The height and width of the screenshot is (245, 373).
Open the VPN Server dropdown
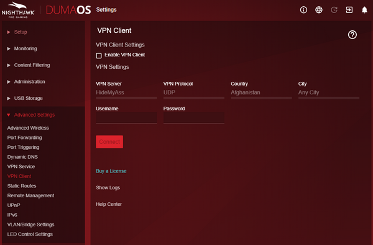(x=126, y=92)
